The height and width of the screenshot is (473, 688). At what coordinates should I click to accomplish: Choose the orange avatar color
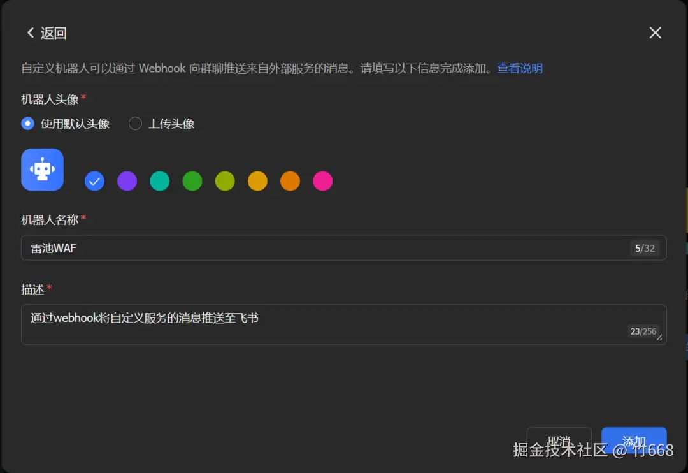290,181
